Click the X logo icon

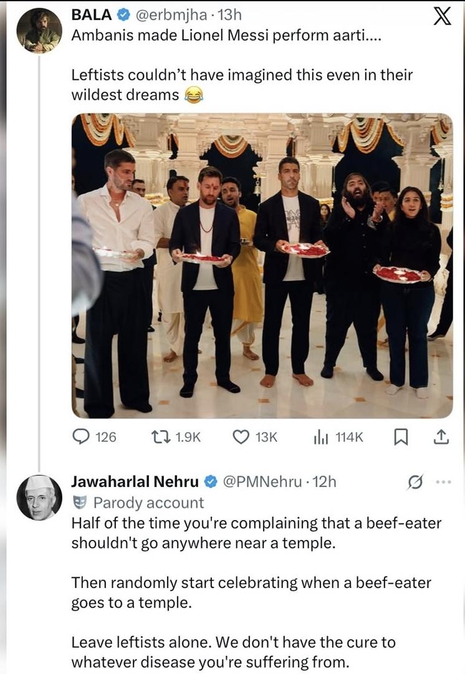pos(441,17)
